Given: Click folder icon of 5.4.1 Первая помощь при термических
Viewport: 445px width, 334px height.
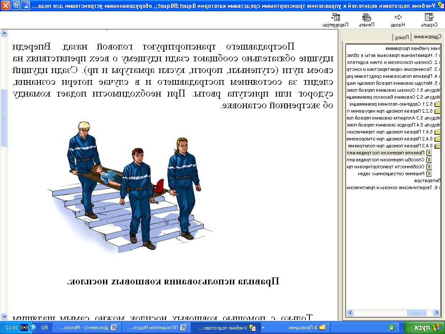Looking at the screenshot, I should pos(437,132).
